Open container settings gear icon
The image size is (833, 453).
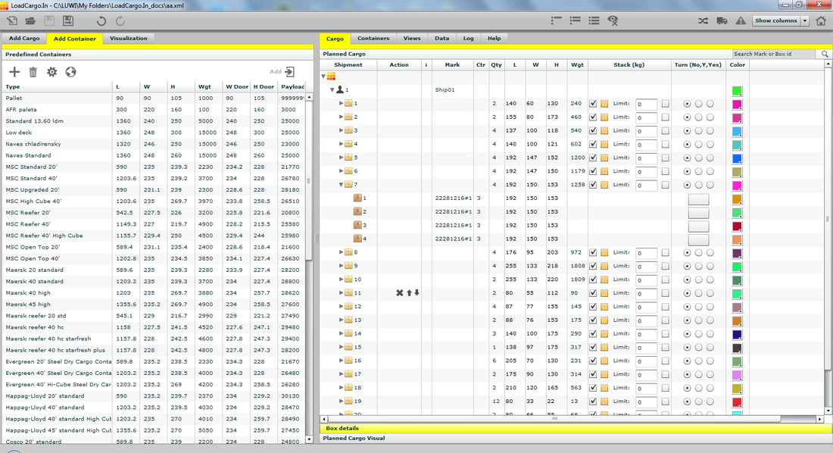[x=51, y=72]
